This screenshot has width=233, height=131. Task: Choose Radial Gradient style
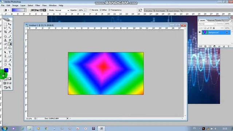coord(35,10)
